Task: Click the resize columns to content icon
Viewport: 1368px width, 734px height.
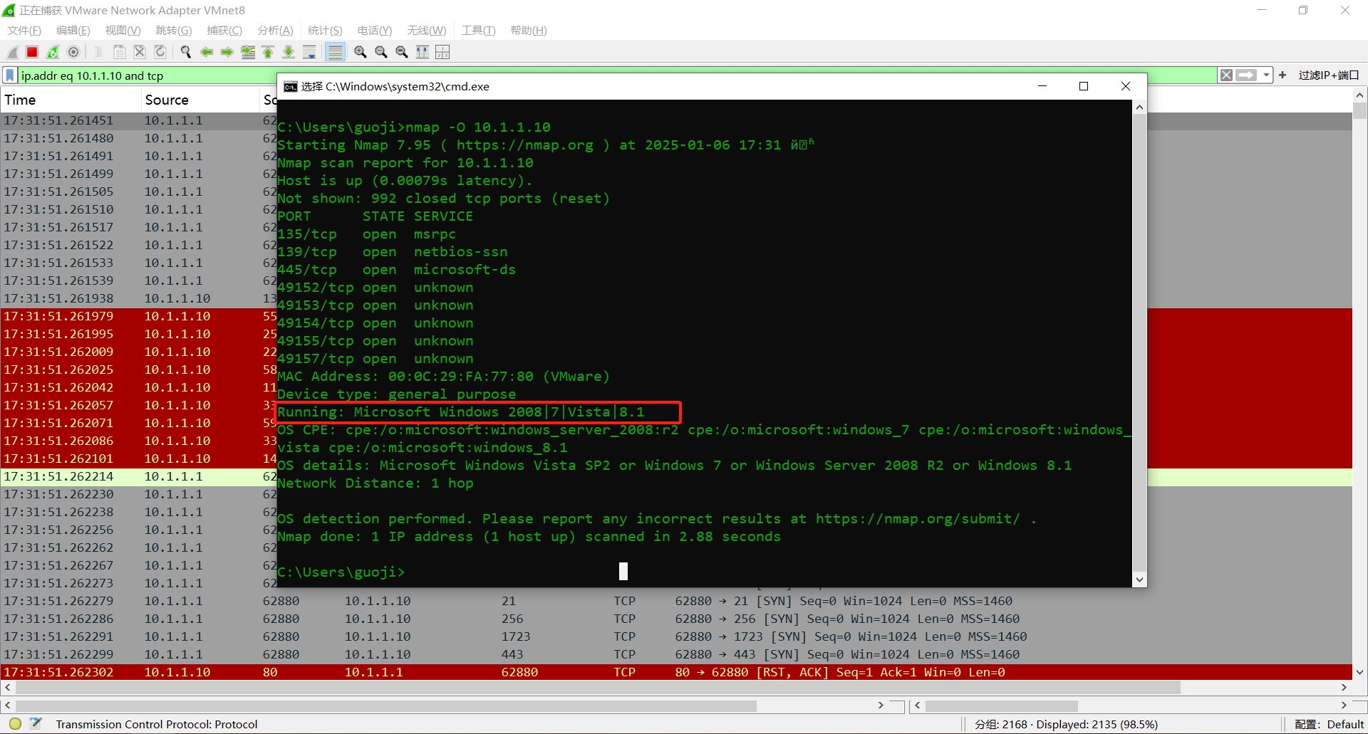Action: point(423,52)
